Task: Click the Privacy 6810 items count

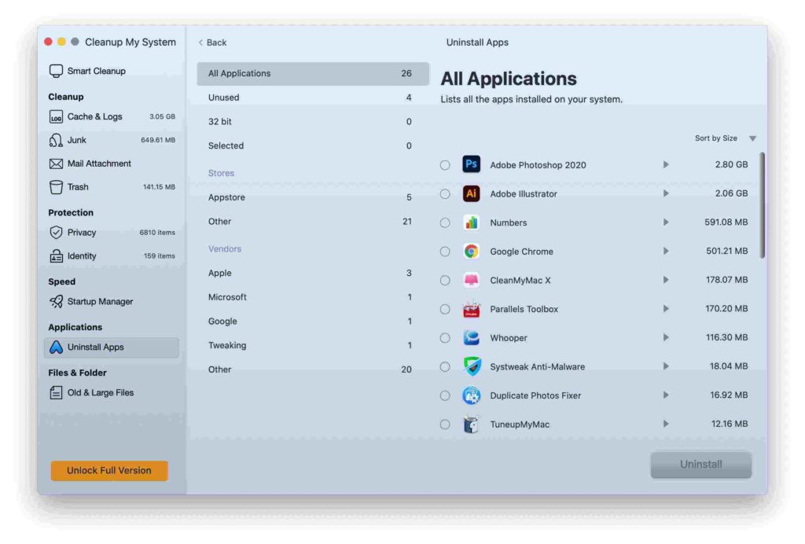Action: click(157, 233)
